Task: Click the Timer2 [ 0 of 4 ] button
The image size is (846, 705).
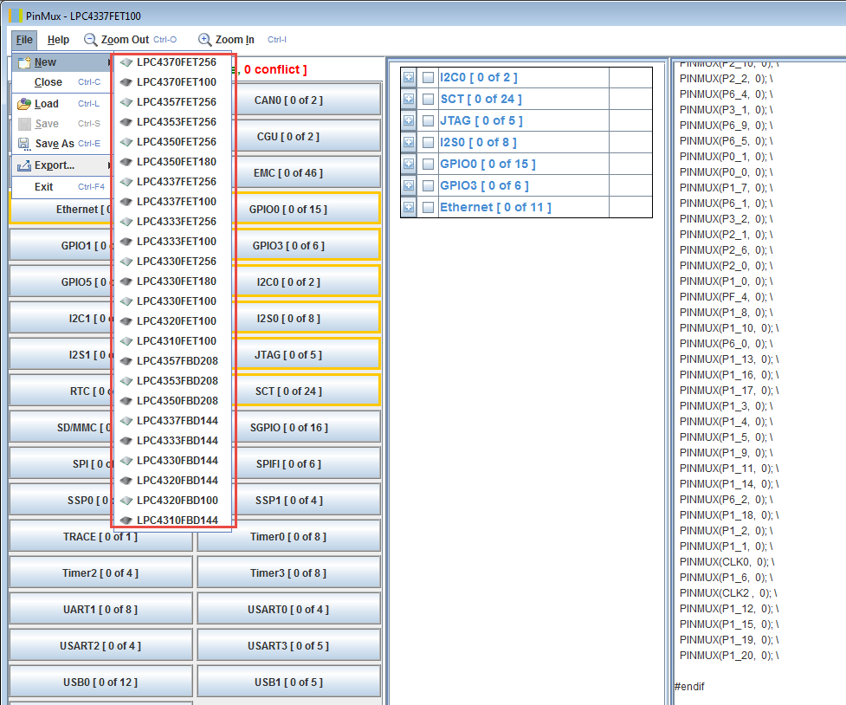Action: pyautogui.click(x=101, y=573)
